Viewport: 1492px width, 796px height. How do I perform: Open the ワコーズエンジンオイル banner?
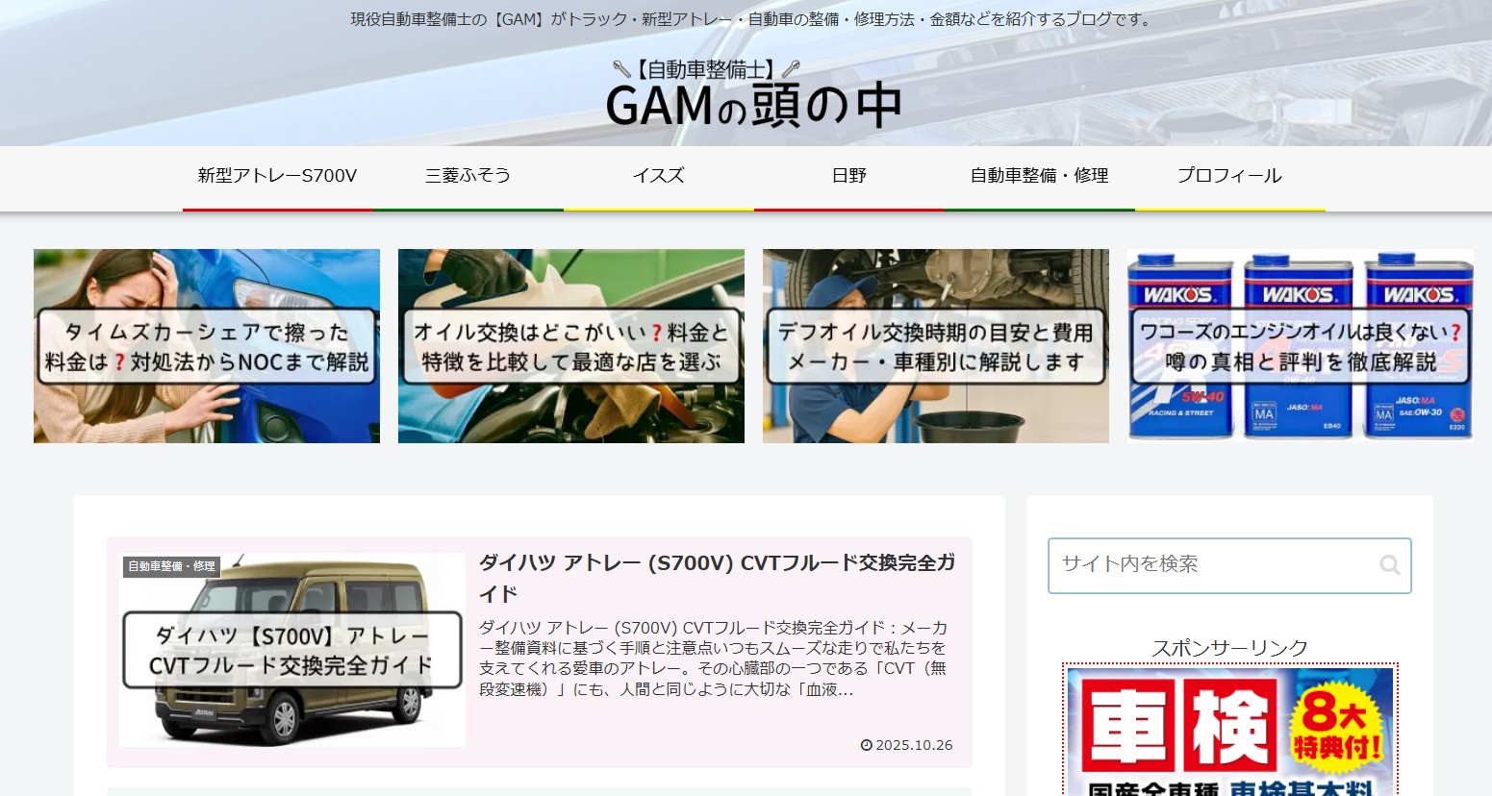pos(1299,346)
